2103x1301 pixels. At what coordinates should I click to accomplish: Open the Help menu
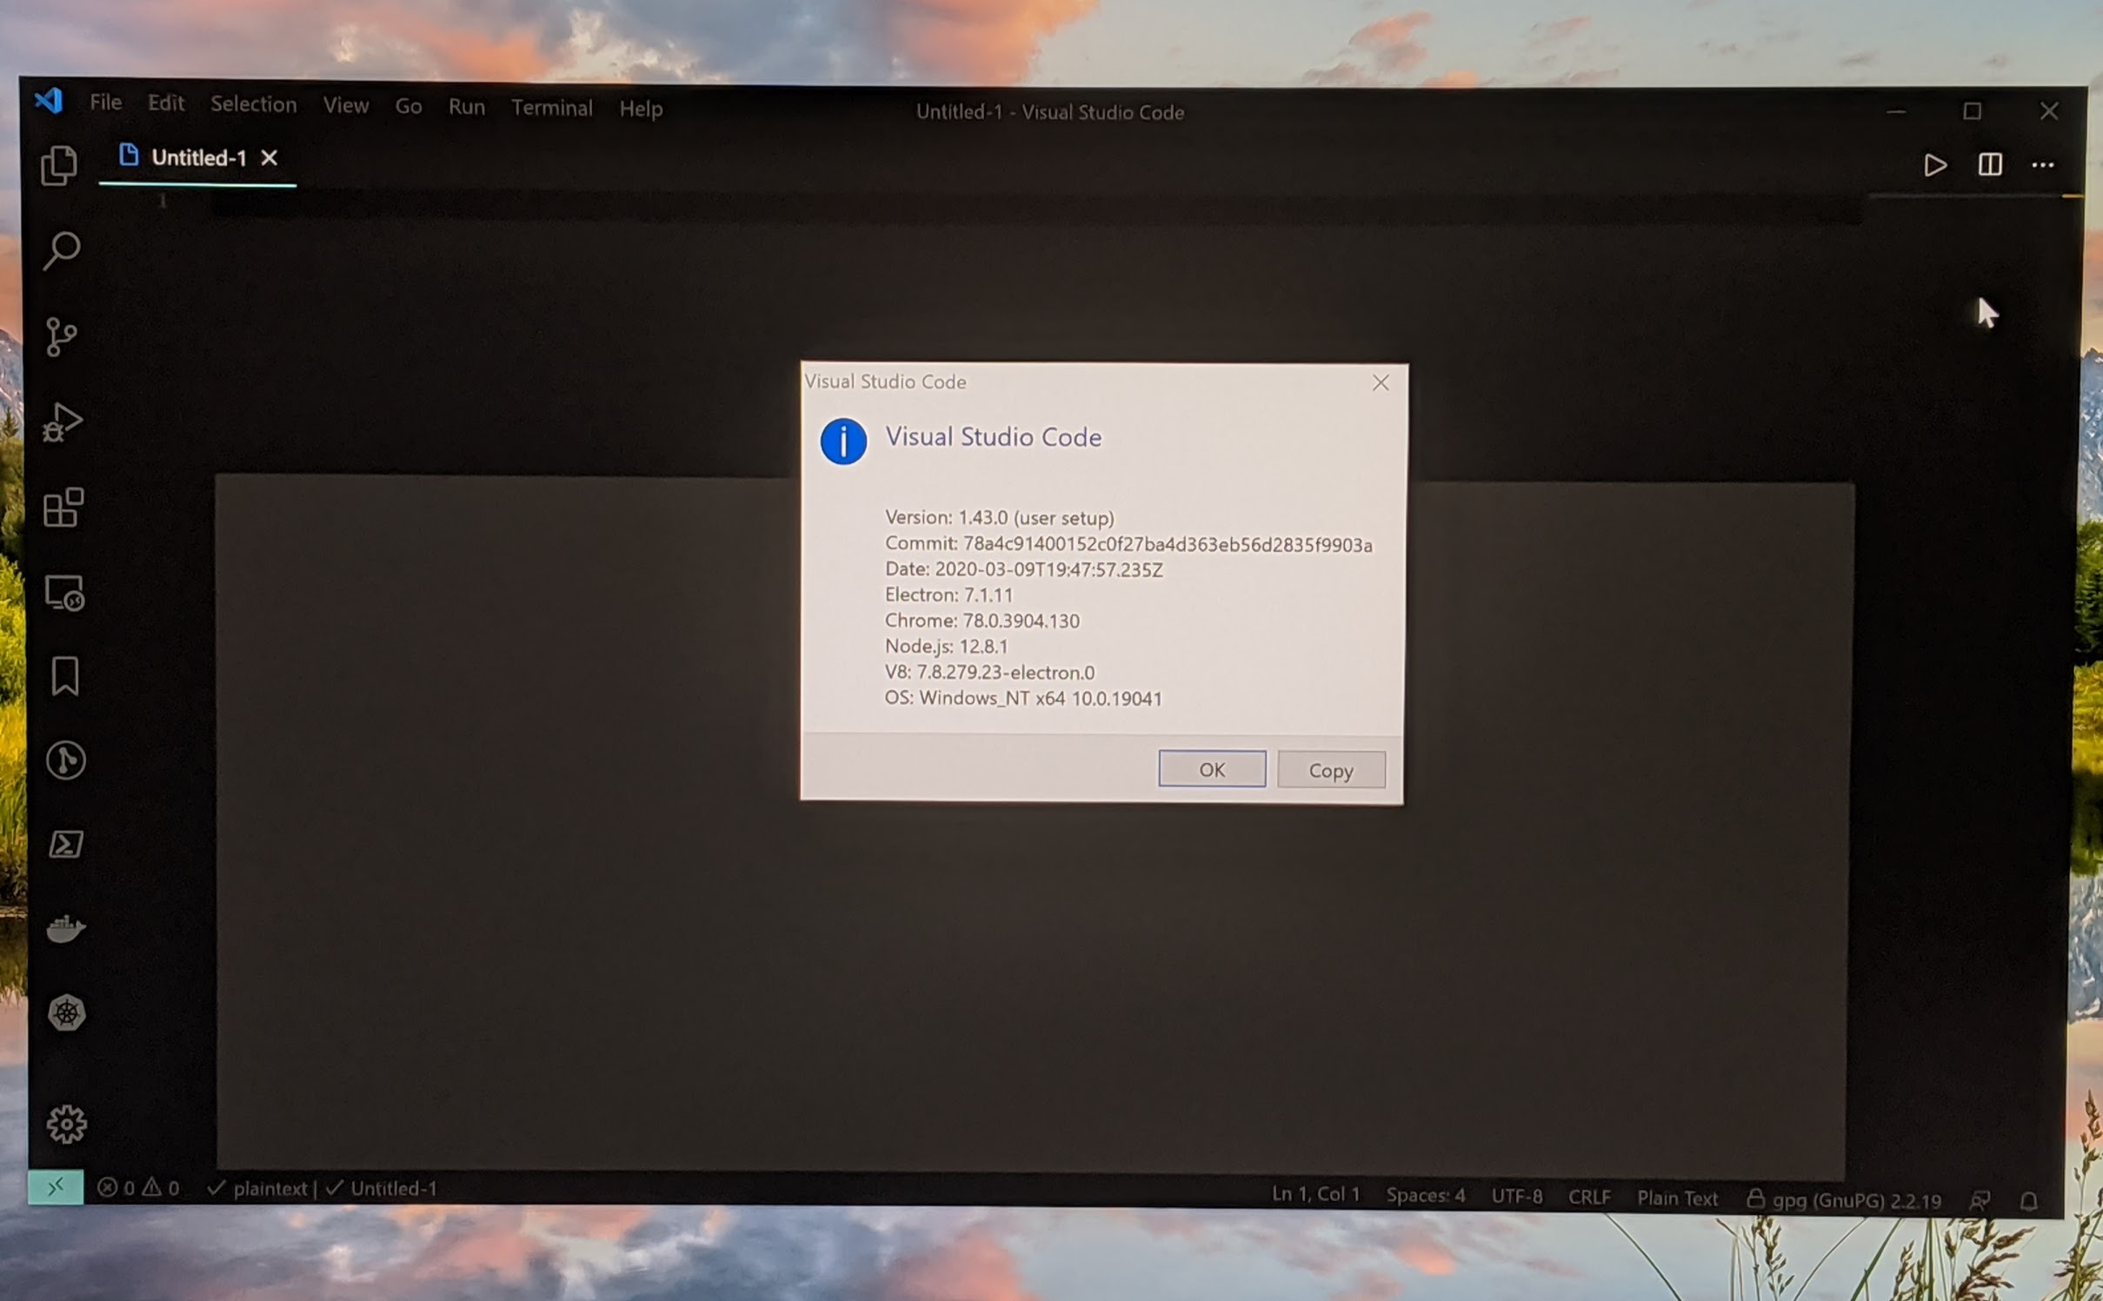coord(641,109)
